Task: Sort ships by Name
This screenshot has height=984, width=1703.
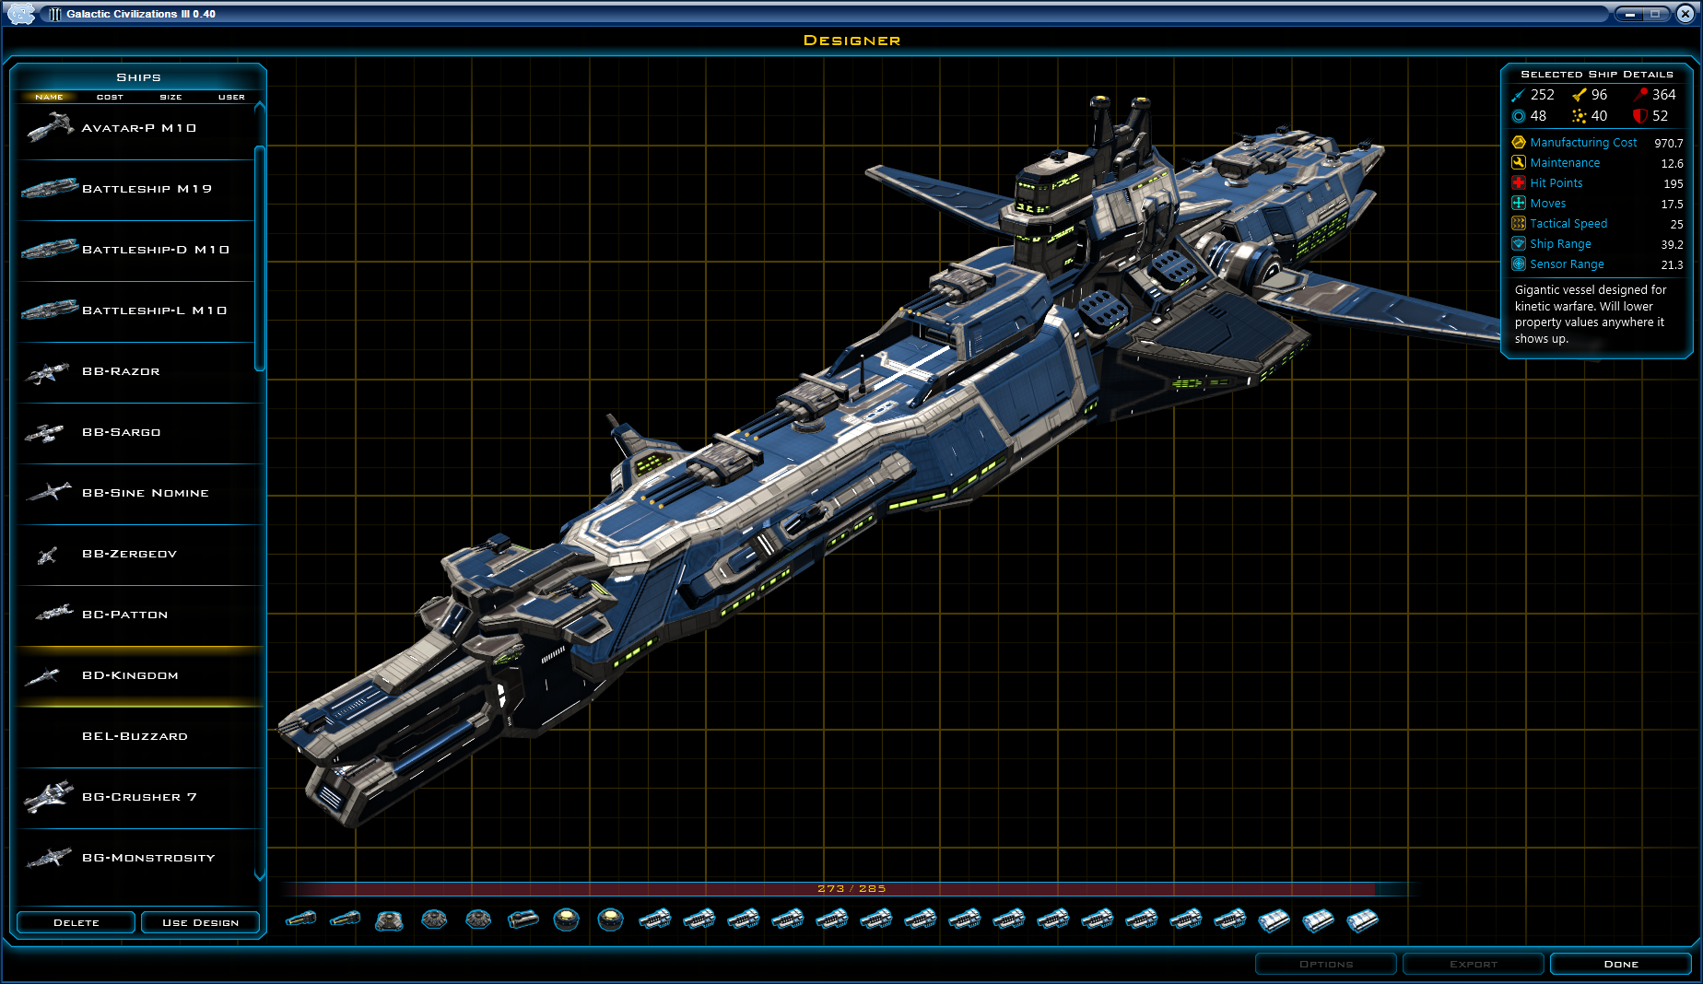Action: pos(50,97)
